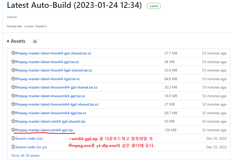Click zip file icon beside Source code (tar.gz)
This screenshot has width=231, height=160.
click(x=13, y=147)
